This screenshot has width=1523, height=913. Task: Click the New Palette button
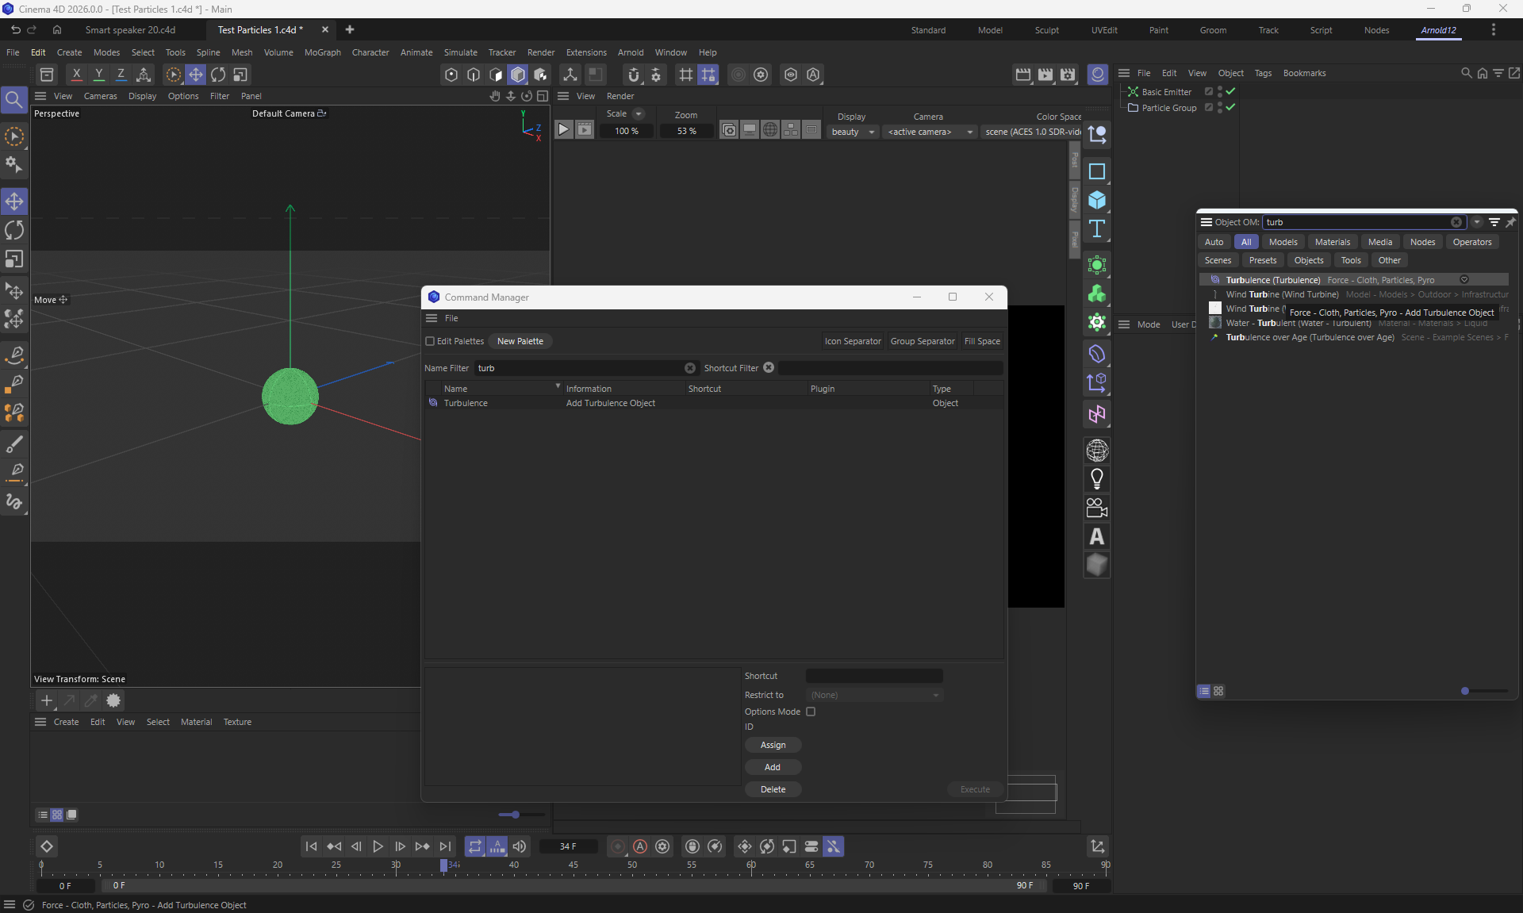[520, 341]
